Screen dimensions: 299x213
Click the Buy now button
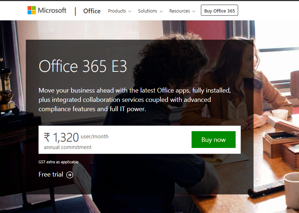213,139
